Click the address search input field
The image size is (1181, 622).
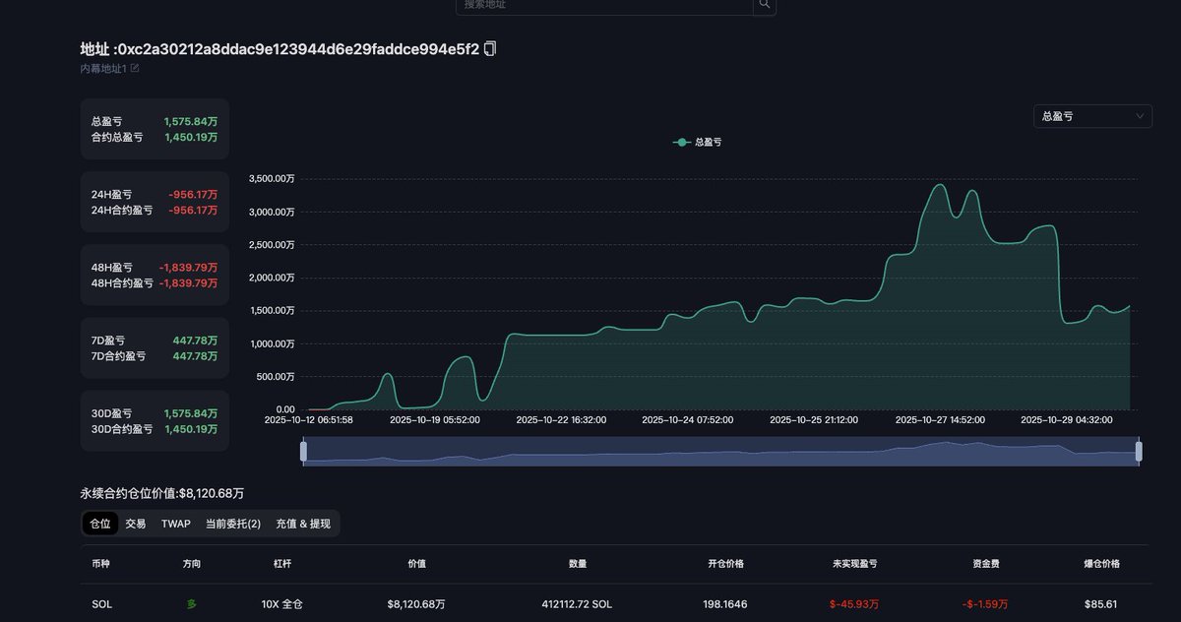[x=604, y=5]
